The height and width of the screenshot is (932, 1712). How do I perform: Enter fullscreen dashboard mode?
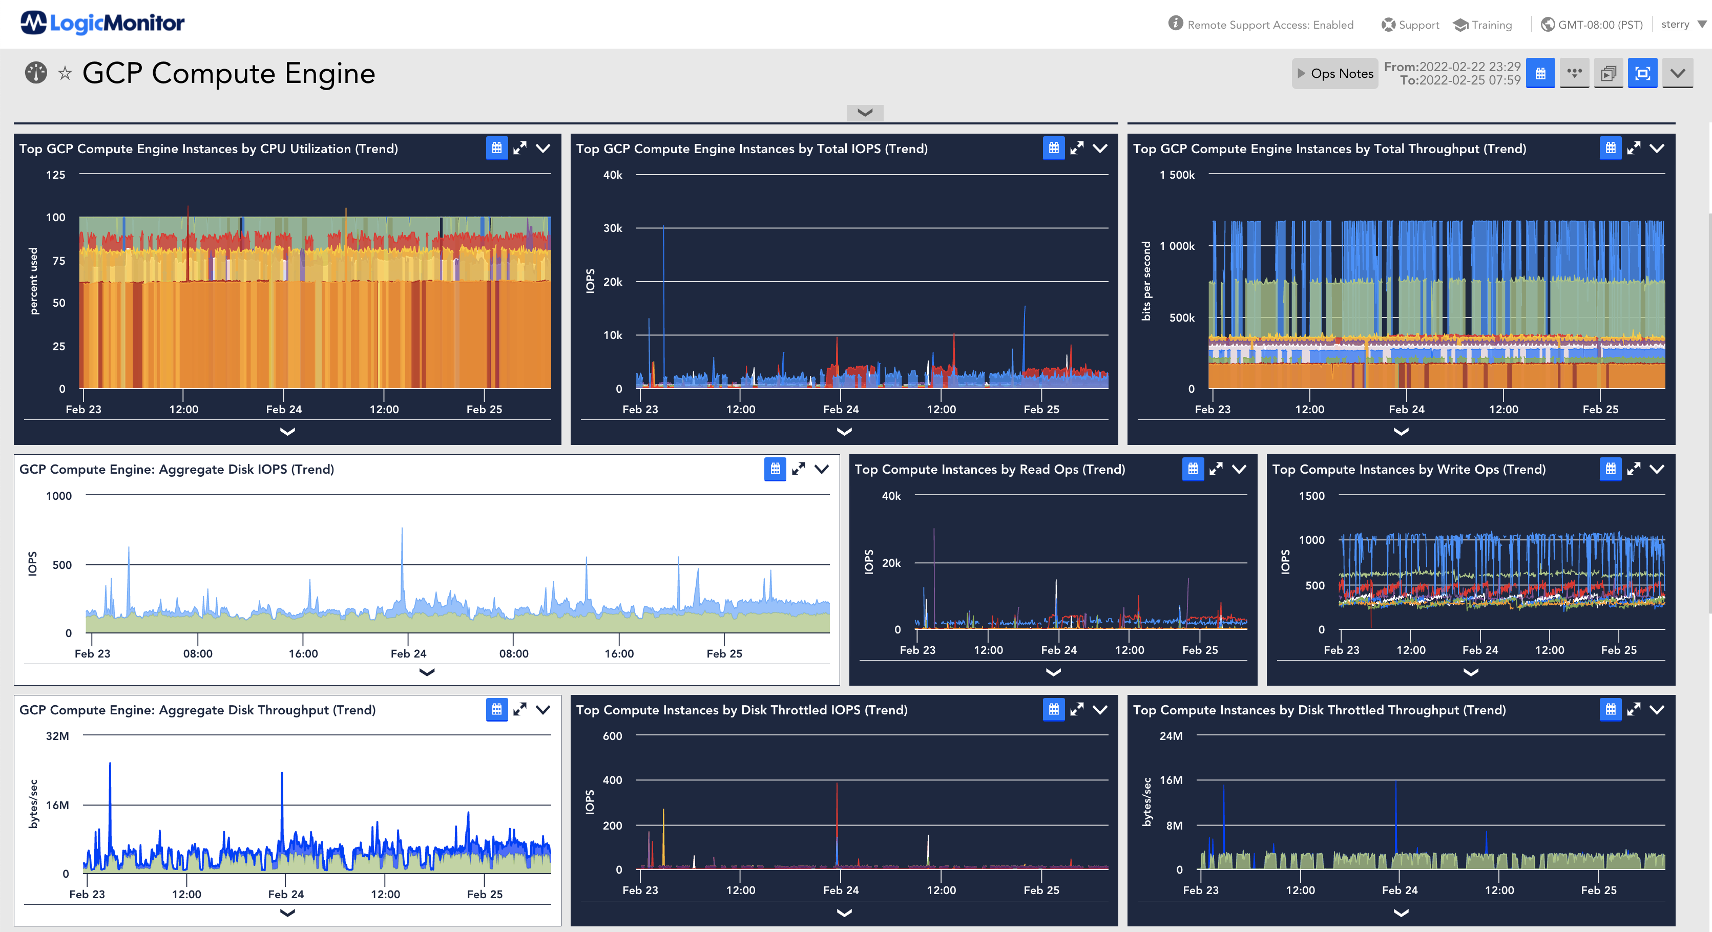click(1642, 73)
